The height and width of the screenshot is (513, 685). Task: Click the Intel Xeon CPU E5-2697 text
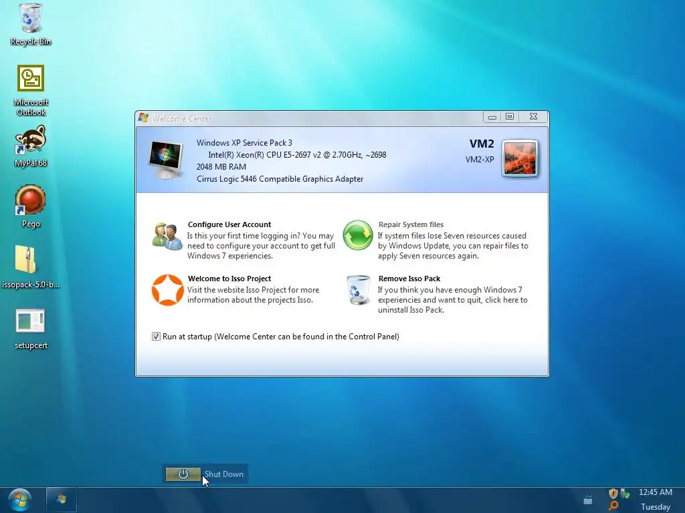coord(297,155)
